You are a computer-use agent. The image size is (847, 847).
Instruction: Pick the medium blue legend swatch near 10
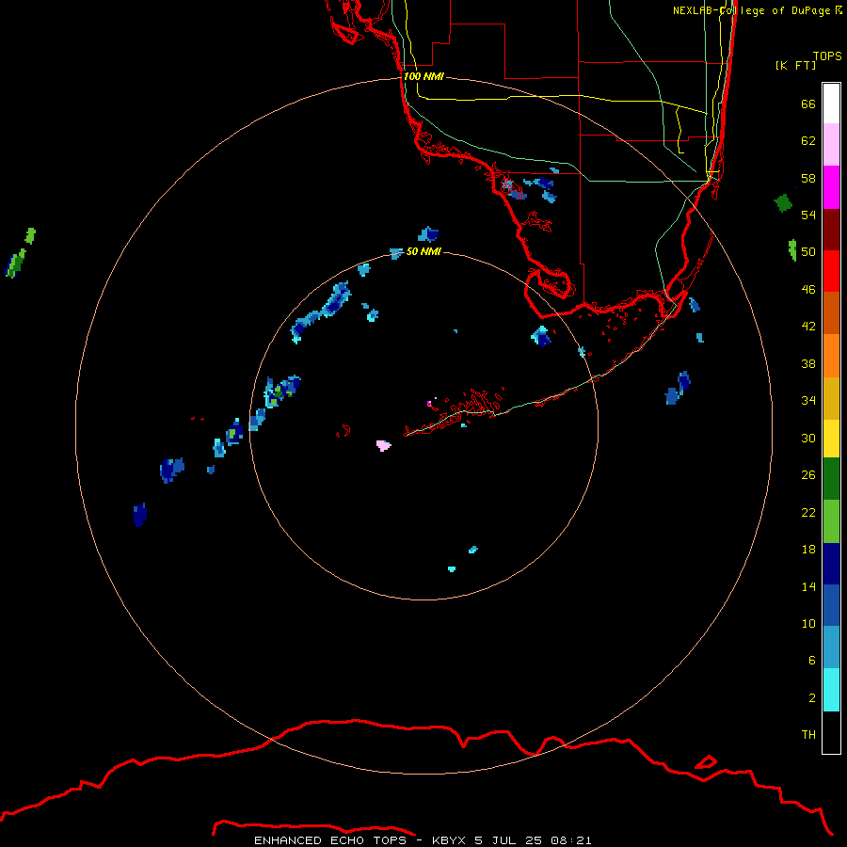tap(831, 605)
